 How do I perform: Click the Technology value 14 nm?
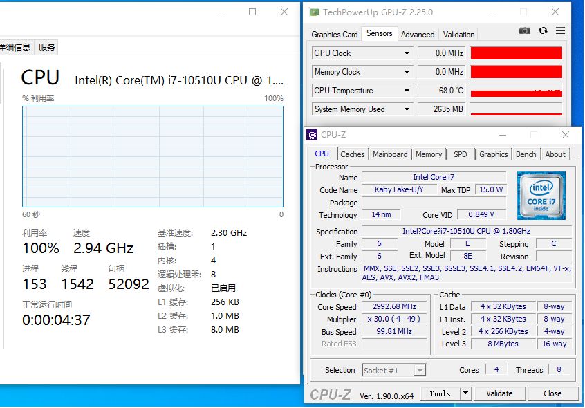pos(381,214)
